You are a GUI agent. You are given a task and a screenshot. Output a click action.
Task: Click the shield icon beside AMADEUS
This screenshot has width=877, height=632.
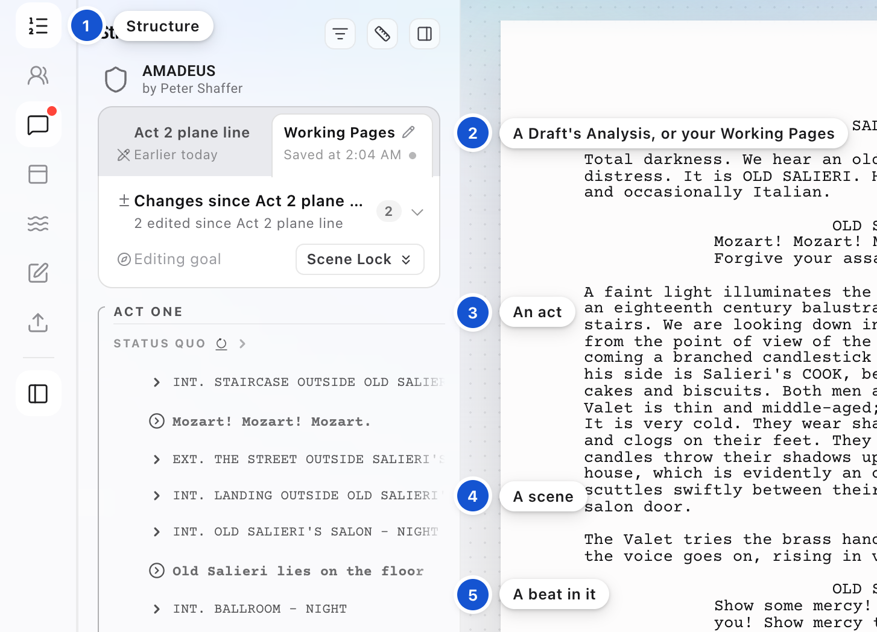[116, 80]
